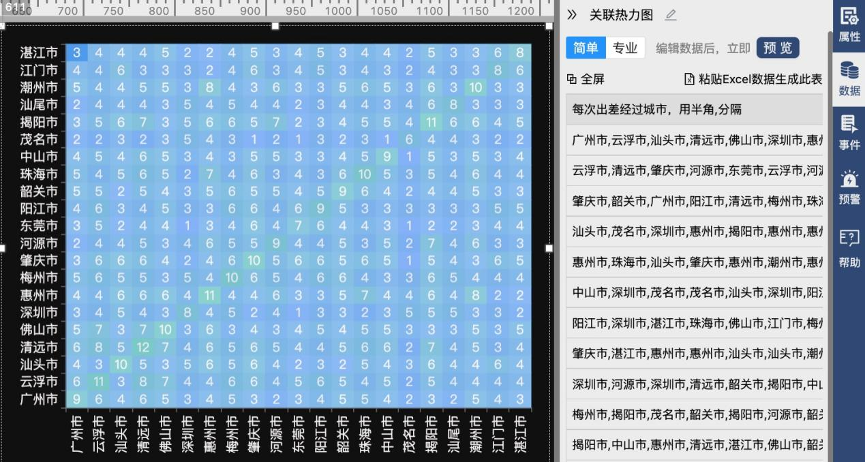Click heatmap cell 10 in 珠海市 row
Image resolution: width=865 pixels, height=462 pixels.
click(365, 174)
